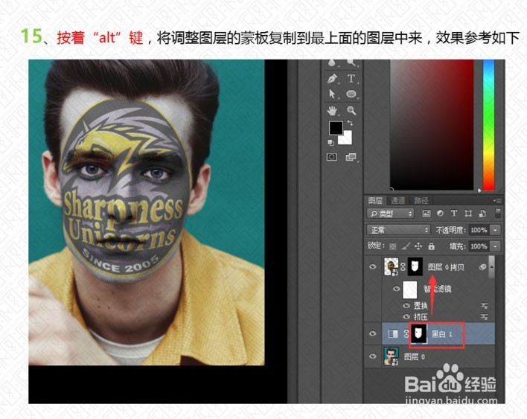Open the 类型 filter type dropdown

[390, 214]
